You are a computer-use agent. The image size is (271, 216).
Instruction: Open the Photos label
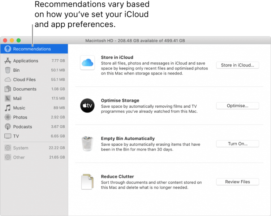pos(20,117)
